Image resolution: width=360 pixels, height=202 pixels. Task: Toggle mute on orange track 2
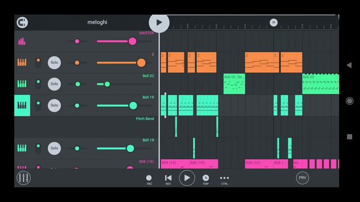[38, 62]
